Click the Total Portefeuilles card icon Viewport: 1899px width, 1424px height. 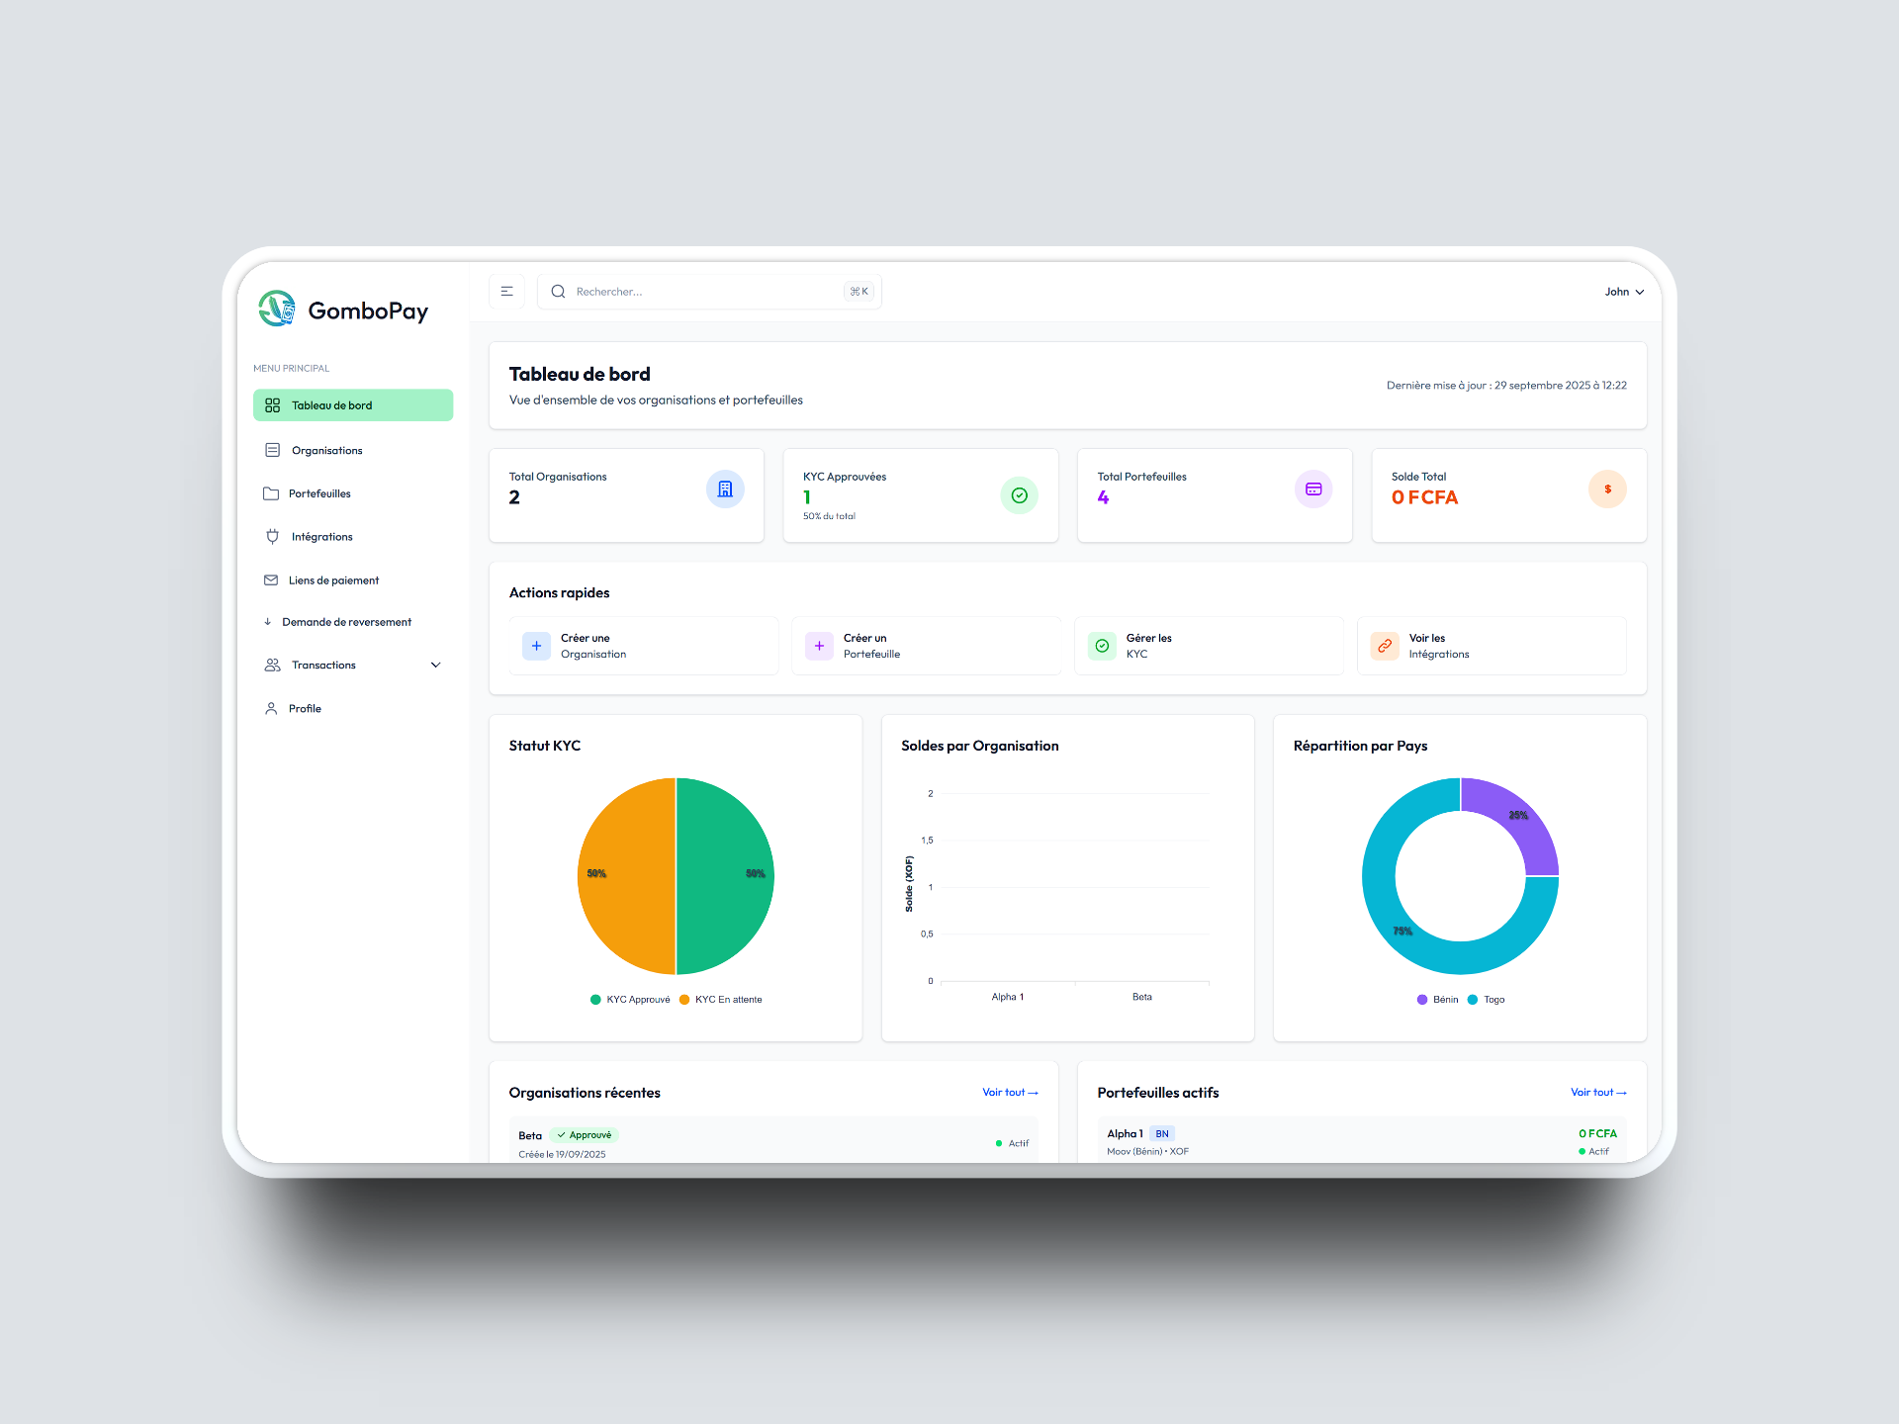pos(1313,489)
